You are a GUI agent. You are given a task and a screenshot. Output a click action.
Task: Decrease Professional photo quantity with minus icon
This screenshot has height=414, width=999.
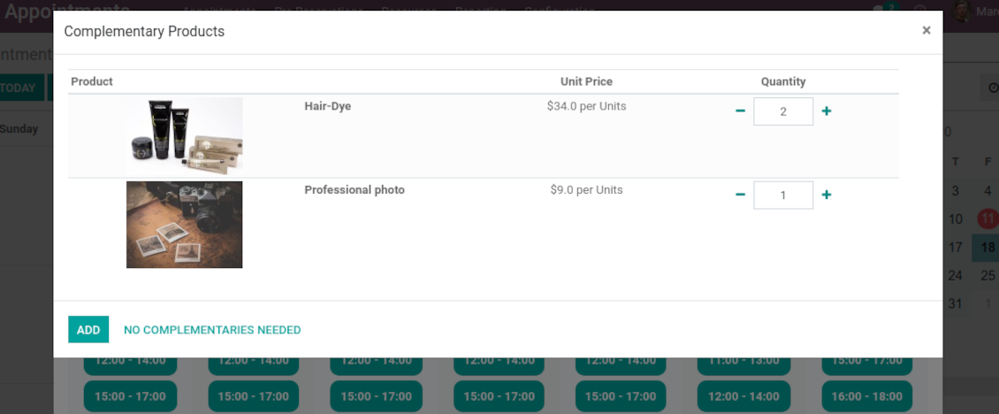coord(740,195)
